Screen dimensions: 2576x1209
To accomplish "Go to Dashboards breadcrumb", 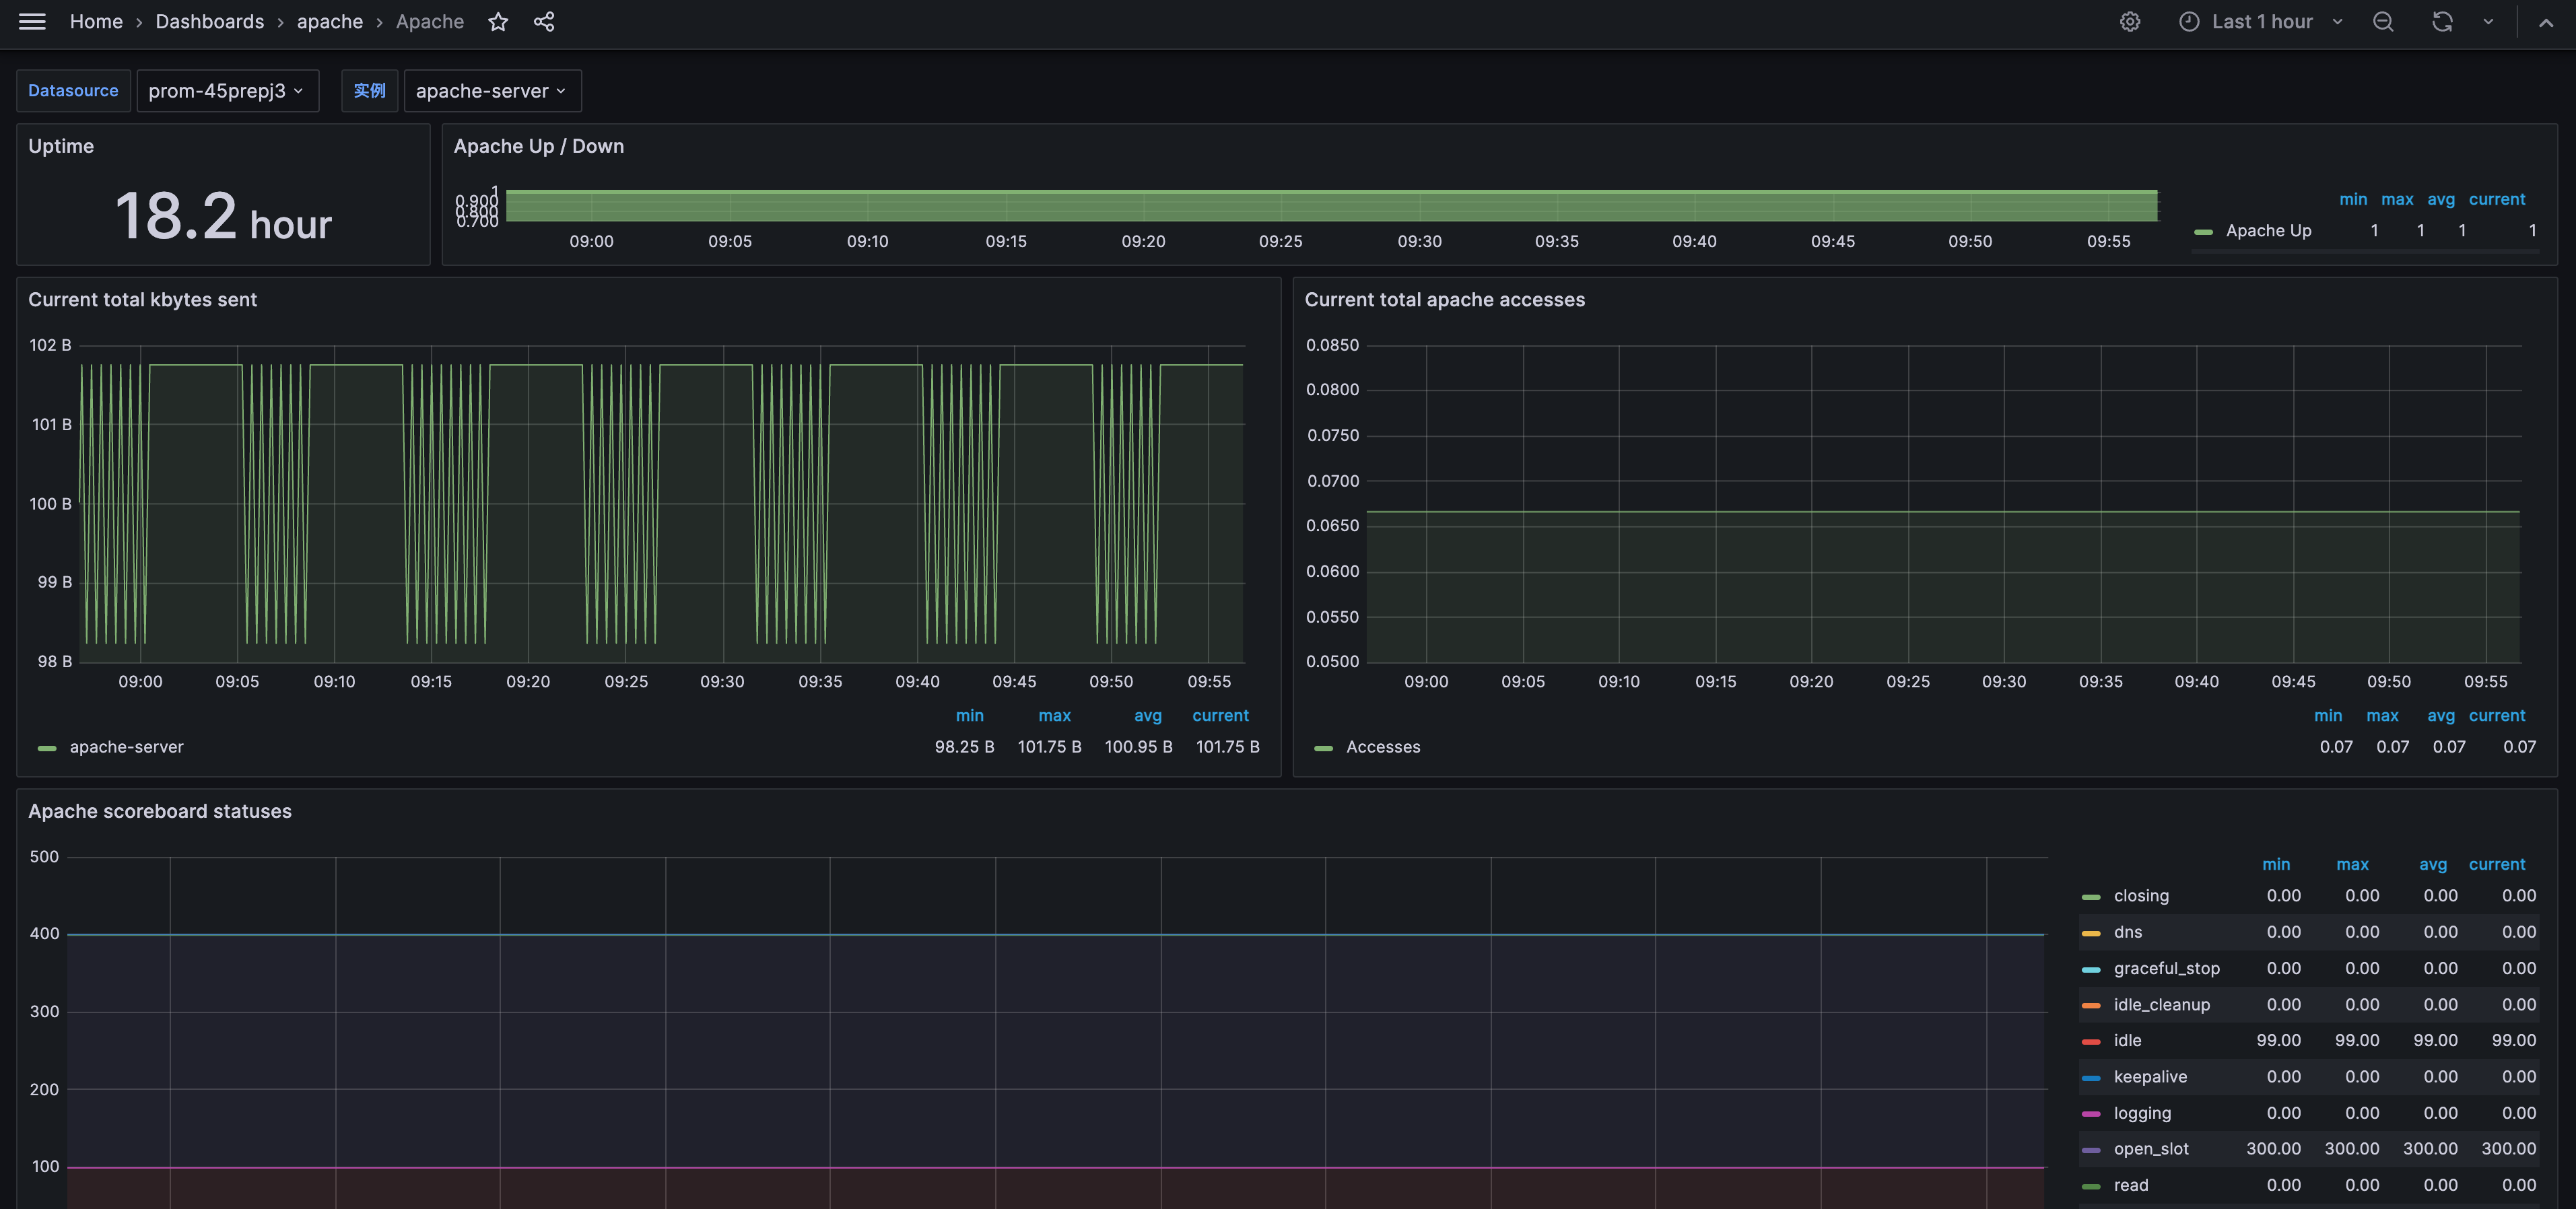I will pos(209,22).
